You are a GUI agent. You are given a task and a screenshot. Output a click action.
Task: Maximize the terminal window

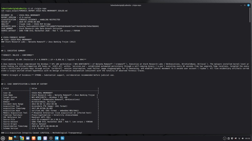tap(245, 5)
